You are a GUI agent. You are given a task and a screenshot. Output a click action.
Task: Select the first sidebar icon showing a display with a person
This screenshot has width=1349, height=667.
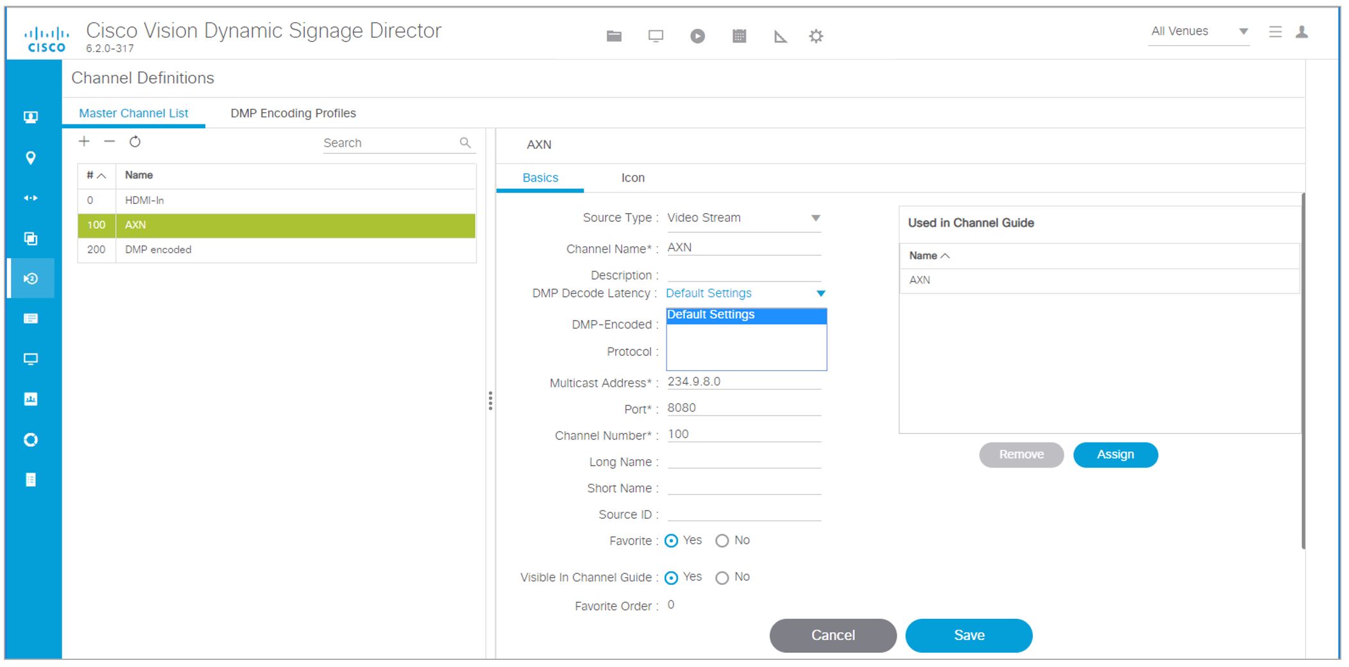click(x=31, y=117)
